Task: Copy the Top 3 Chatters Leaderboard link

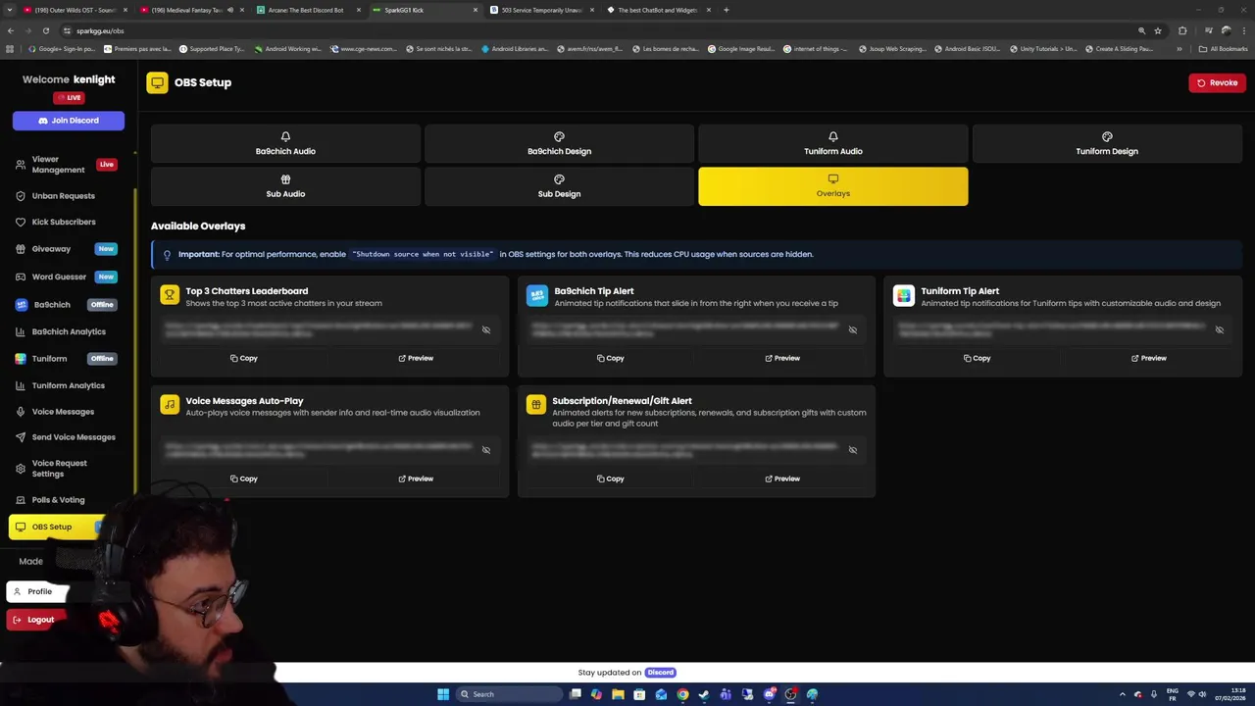Action: (244, 358)
